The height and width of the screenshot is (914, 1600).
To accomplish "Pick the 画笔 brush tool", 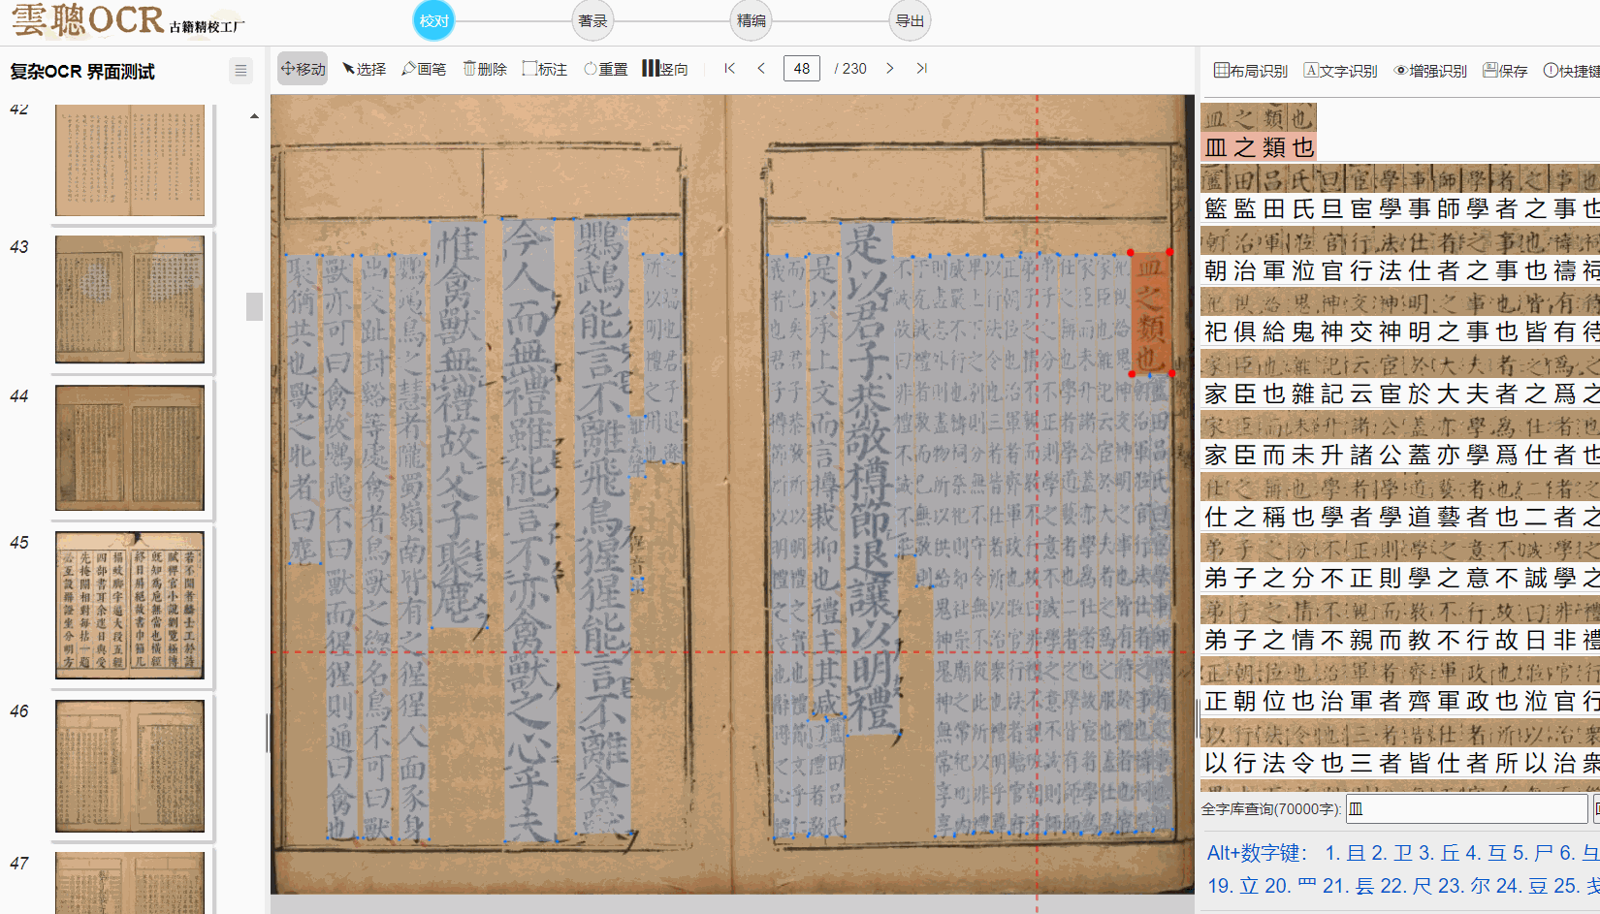I will 424,69.
